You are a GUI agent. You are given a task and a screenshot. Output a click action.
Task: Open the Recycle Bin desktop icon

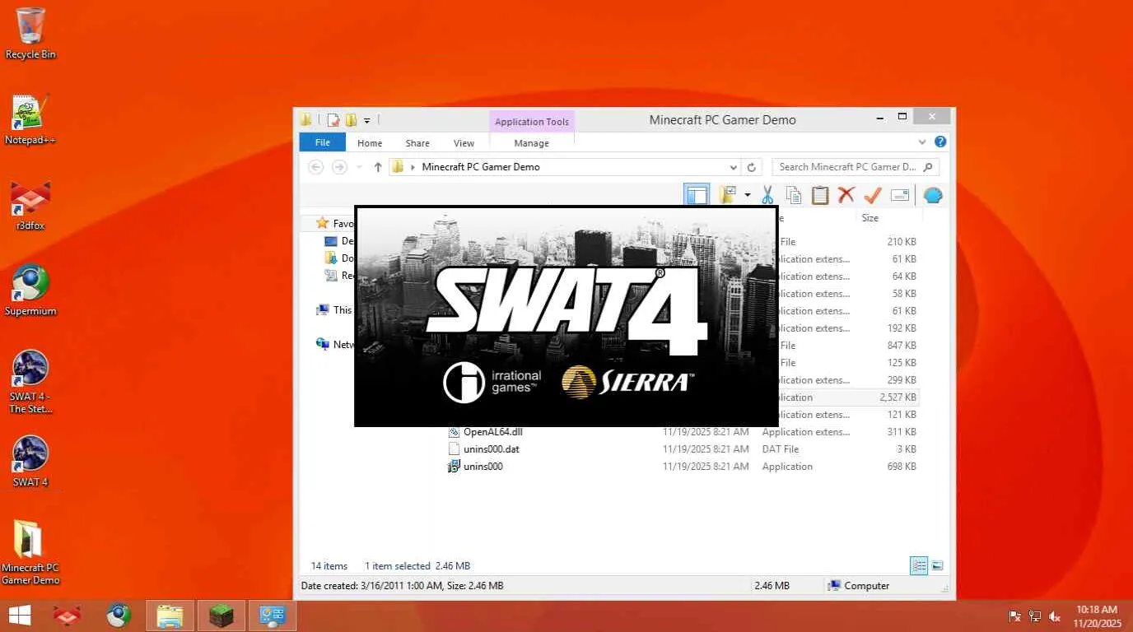pyautogui.click(x=30, y=33)
